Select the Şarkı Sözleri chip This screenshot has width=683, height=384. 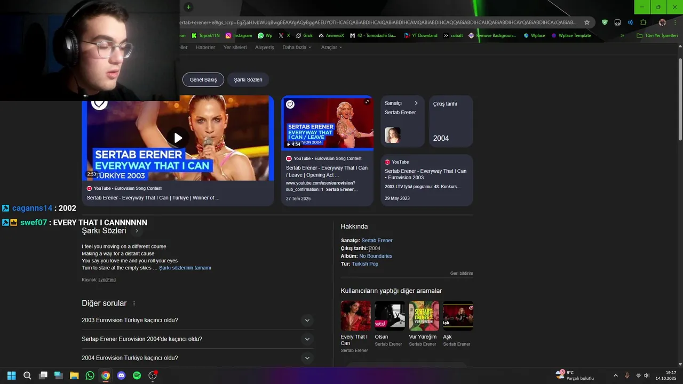248,79
